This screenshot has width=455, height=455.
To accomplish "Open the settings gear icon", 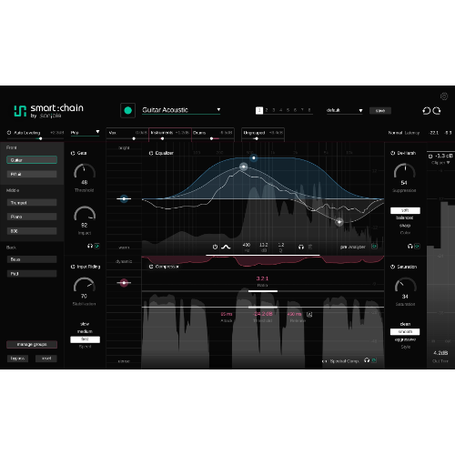I will coord(444,96).
